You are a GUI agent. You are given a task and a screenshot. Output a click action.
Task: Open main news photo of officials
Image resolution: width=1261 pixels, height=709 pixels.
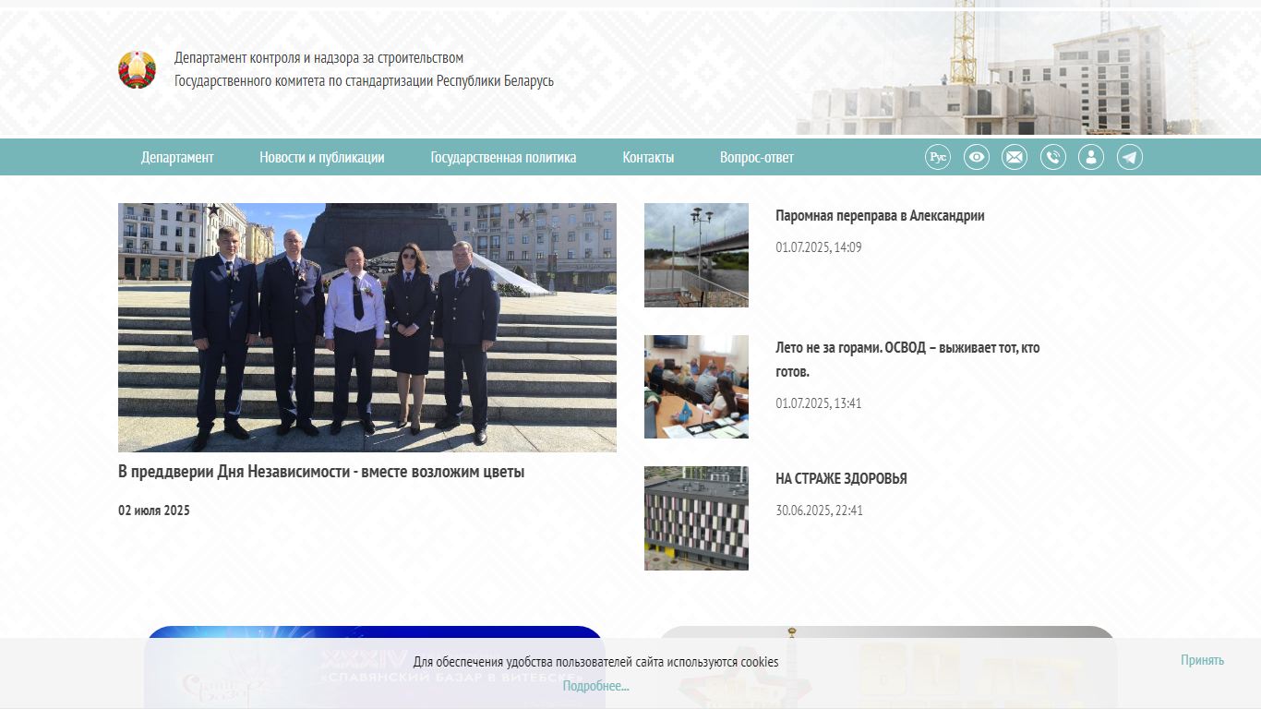(367, 328)
